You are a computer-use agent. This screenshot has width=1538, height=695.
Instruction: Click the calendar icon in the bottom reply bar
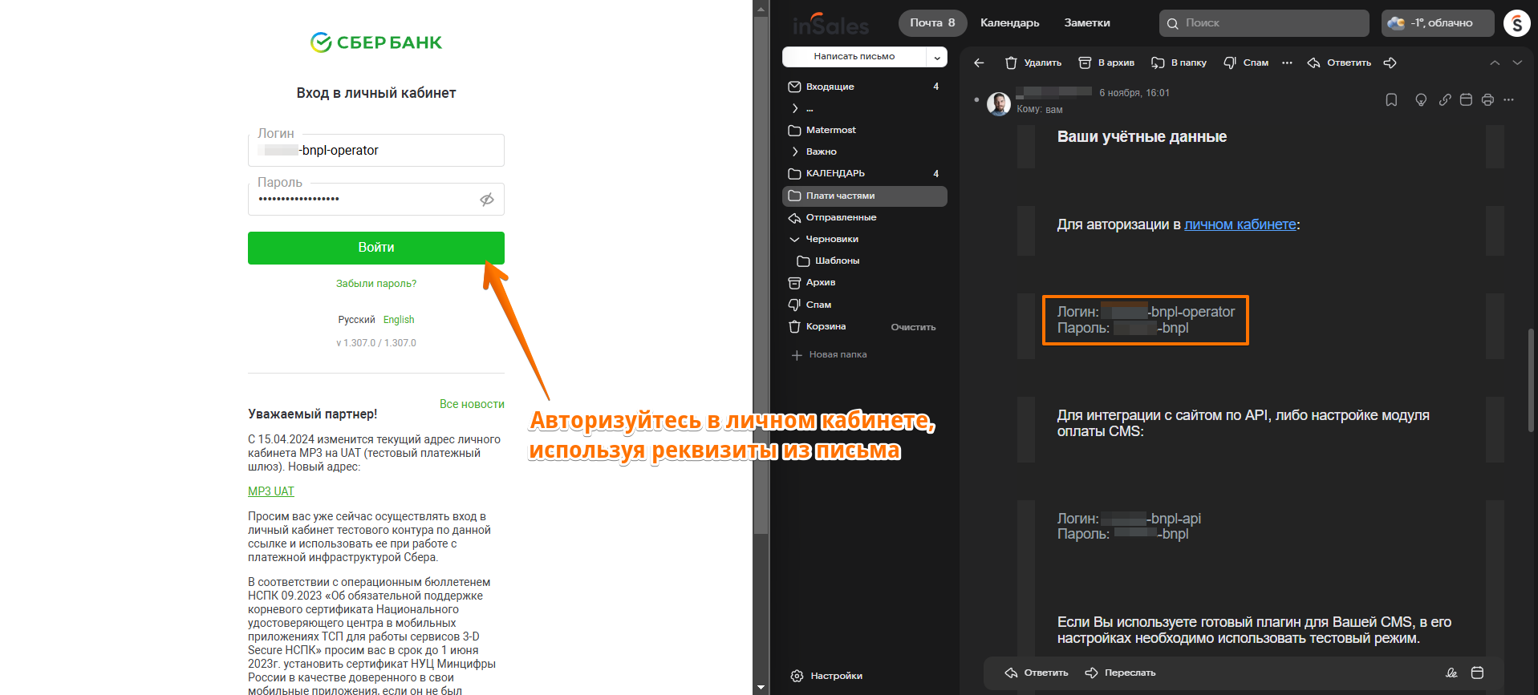point(1477,673)
